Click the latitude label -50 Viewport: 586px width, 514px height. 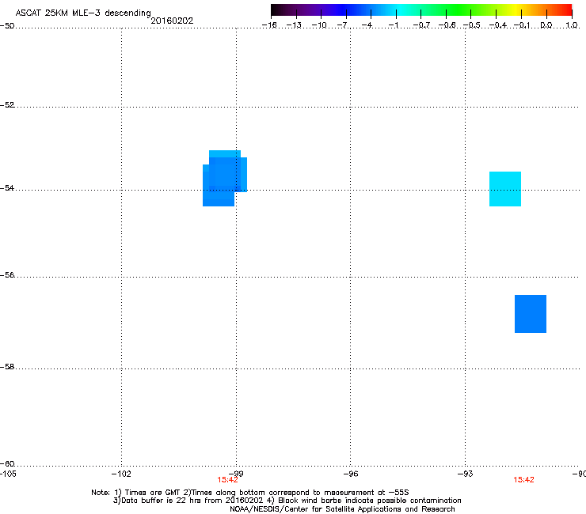(7, 26)
